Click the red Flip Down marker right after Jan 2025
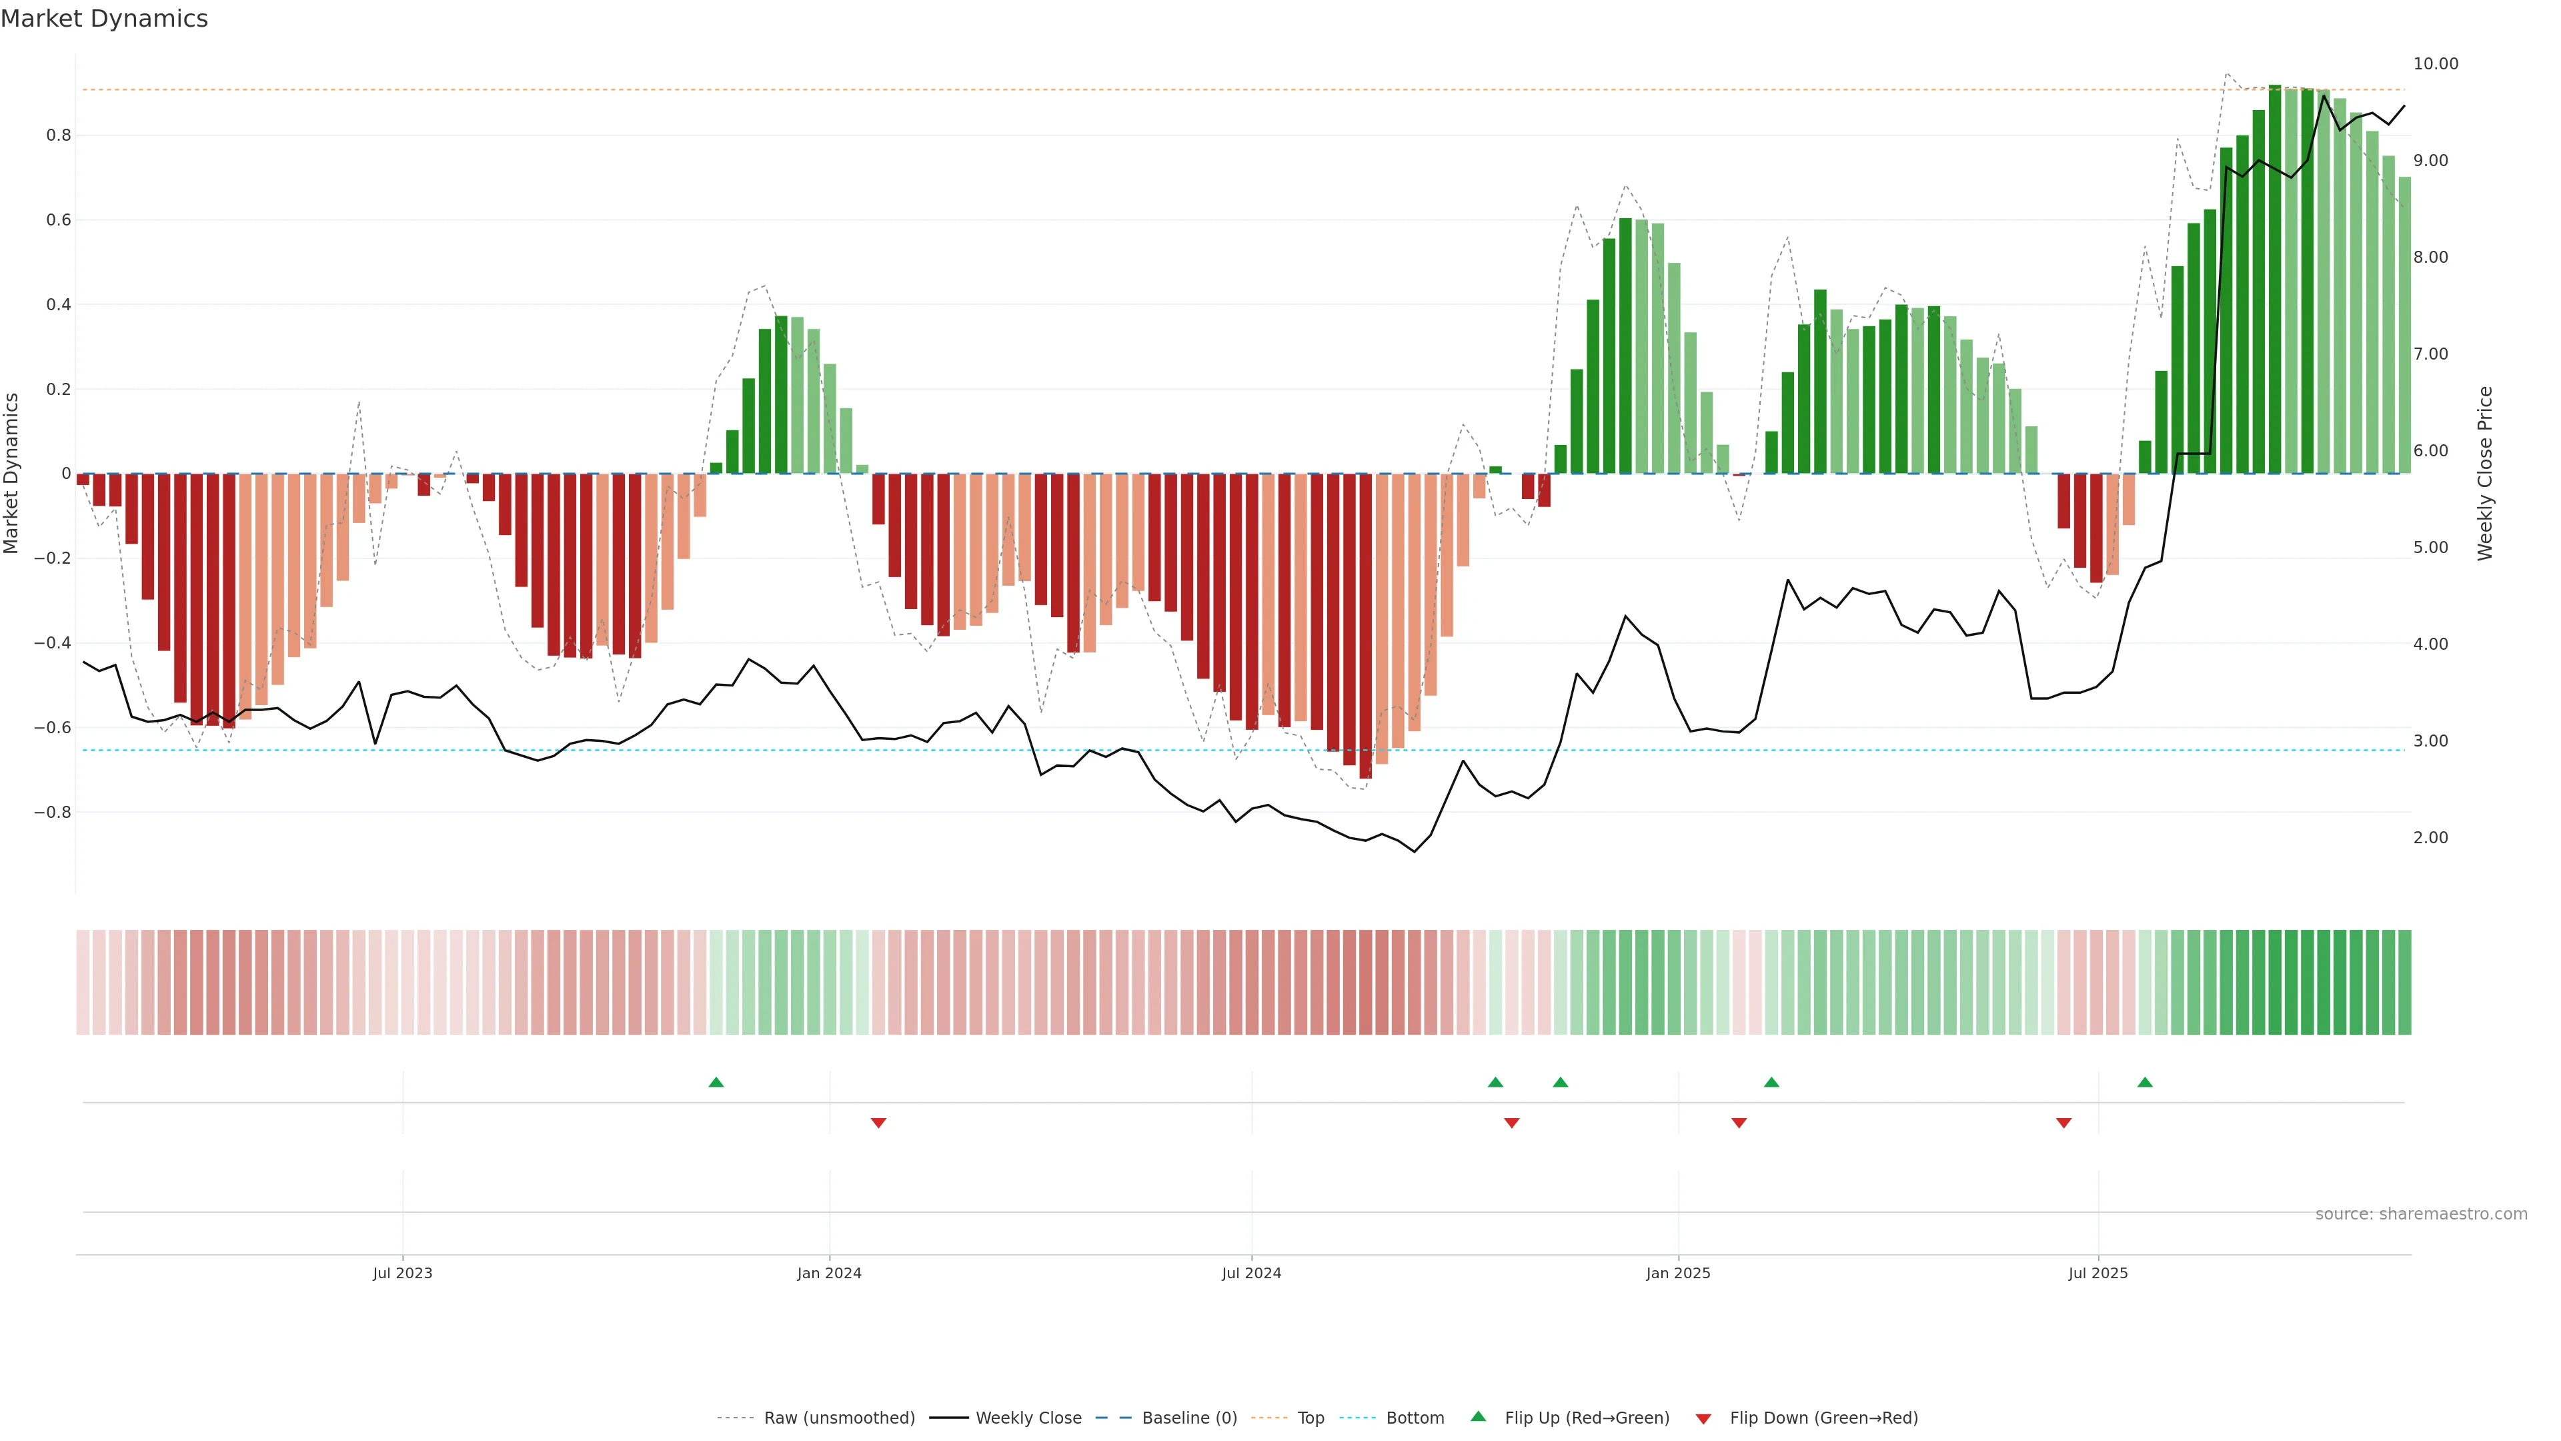Image resolution: width=2561 pixels, height=1441 pixels. pyautogui.click(x=1739, y=1123)
